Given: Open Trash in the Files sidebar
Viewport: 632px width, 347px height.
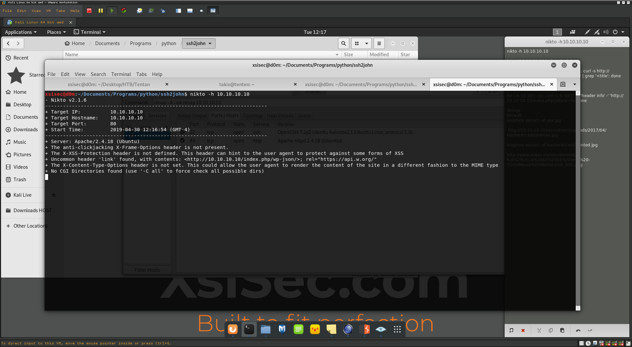Looking at the screenshot, I should tap(20, 180).
